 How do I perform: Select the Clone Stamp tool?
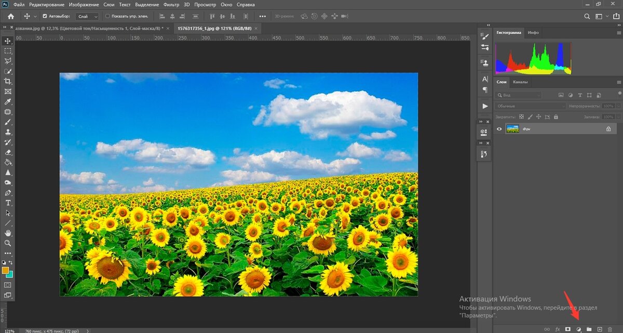pos(8,133)
